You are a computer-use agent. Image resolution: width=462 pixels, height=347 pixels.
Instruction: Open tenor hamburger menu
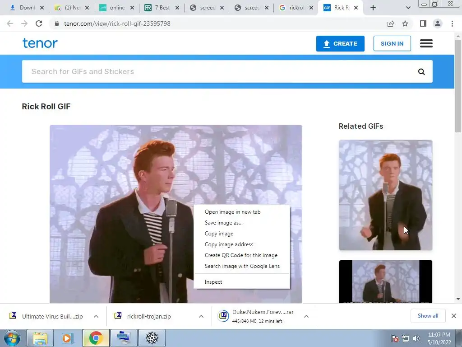click(426, 43)
